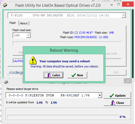Click the Your computer may need a reboot heading
135x124 pixels.
click(x=65, y=61)
